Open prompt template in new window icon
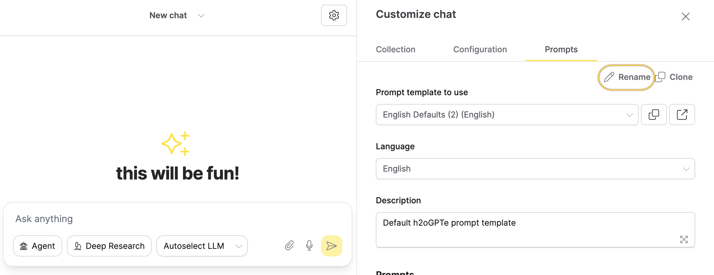Viewport: 714px width, 275px height. point(682,115)
